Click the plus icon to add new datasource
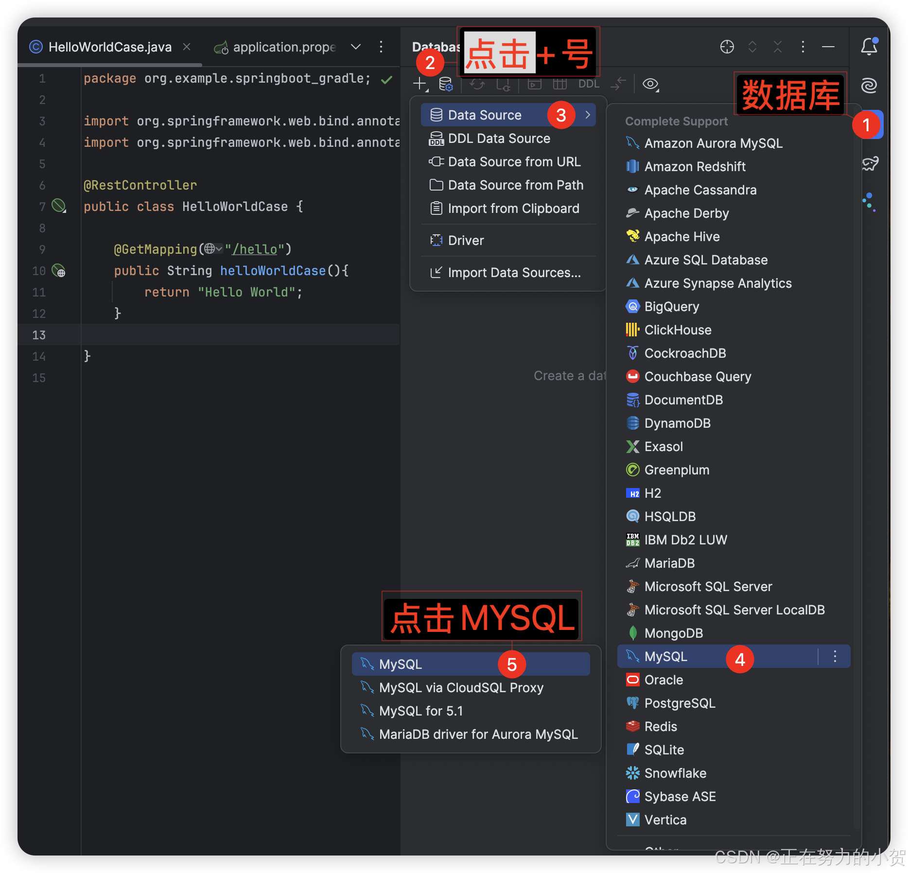Screen dimensions: 908x873 point(419,84)
